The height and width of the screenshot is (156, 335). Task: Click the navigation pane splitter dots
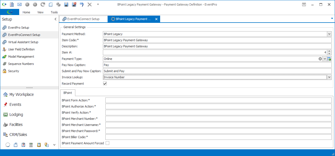point(29,88)
